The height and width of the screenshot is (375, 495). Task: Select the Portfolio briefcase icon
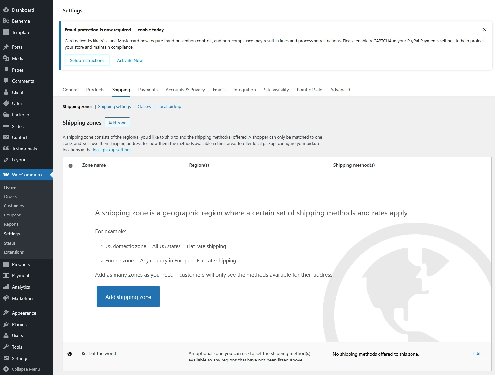[x=6, y=115]
